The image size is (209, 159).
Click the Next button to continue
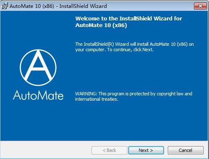[x=146, y=150]
